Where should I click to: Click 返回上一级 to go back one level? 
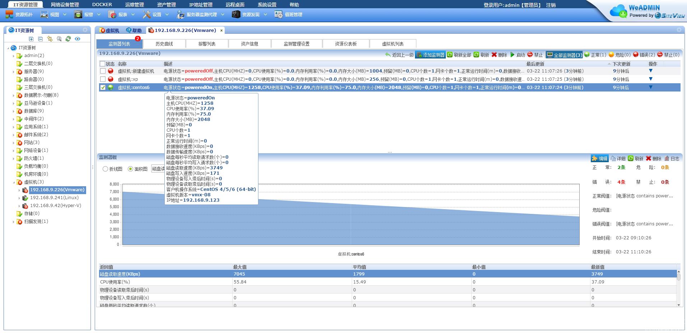[x=399, y=55]
